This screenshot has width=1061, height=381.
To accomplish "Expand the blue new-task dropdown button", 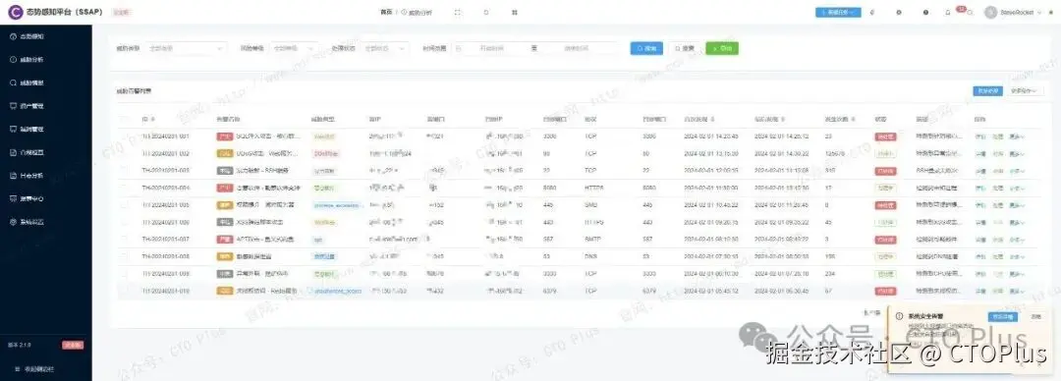I will click(838, 12).
